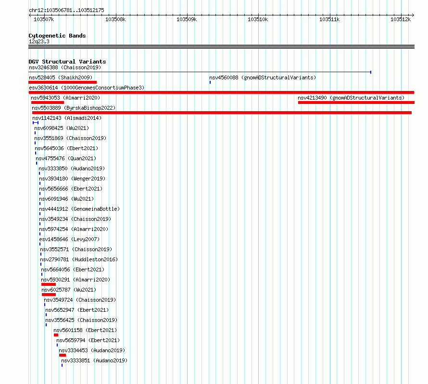Click nsv5659794 (Ebert2021) label
The height and width of the screenshot is (384, 428).
(88, 340)
